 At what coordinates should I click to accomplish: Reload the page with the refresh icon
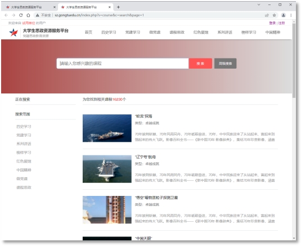coord(21,15)
